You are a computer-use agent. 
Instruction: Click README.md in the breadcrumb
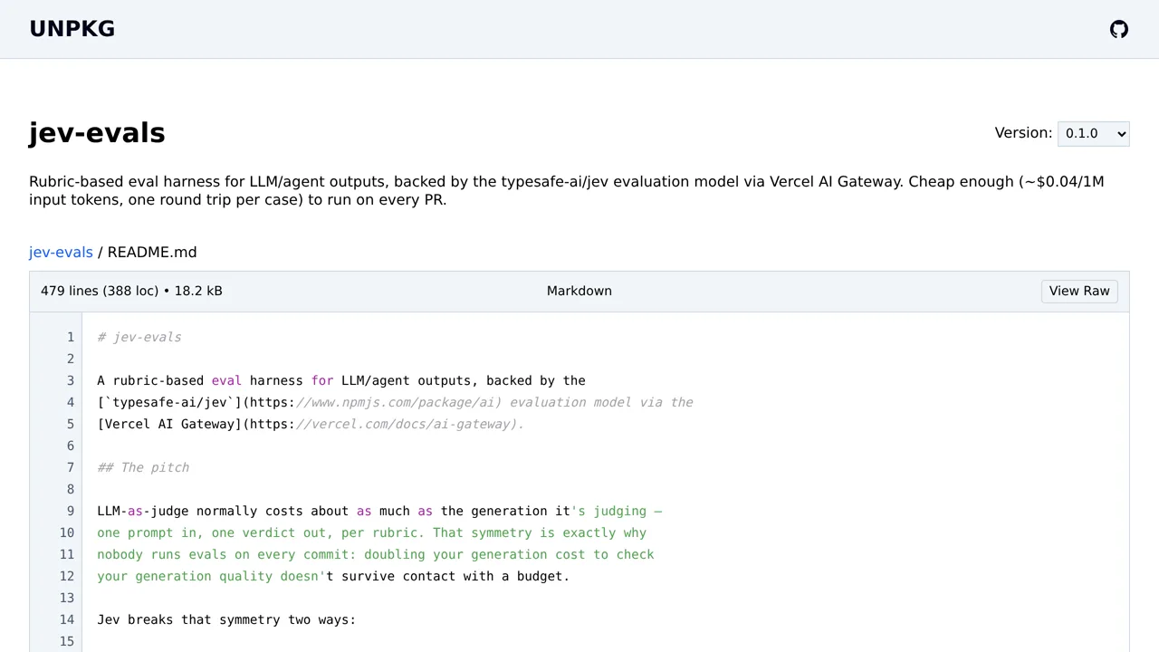(x=152, y=252)
